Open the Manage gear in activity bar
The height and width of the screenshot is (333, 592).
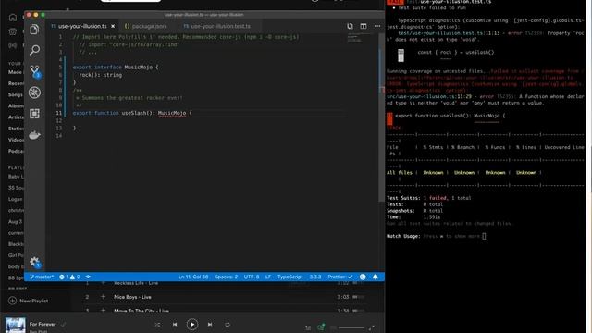[35, 262]
